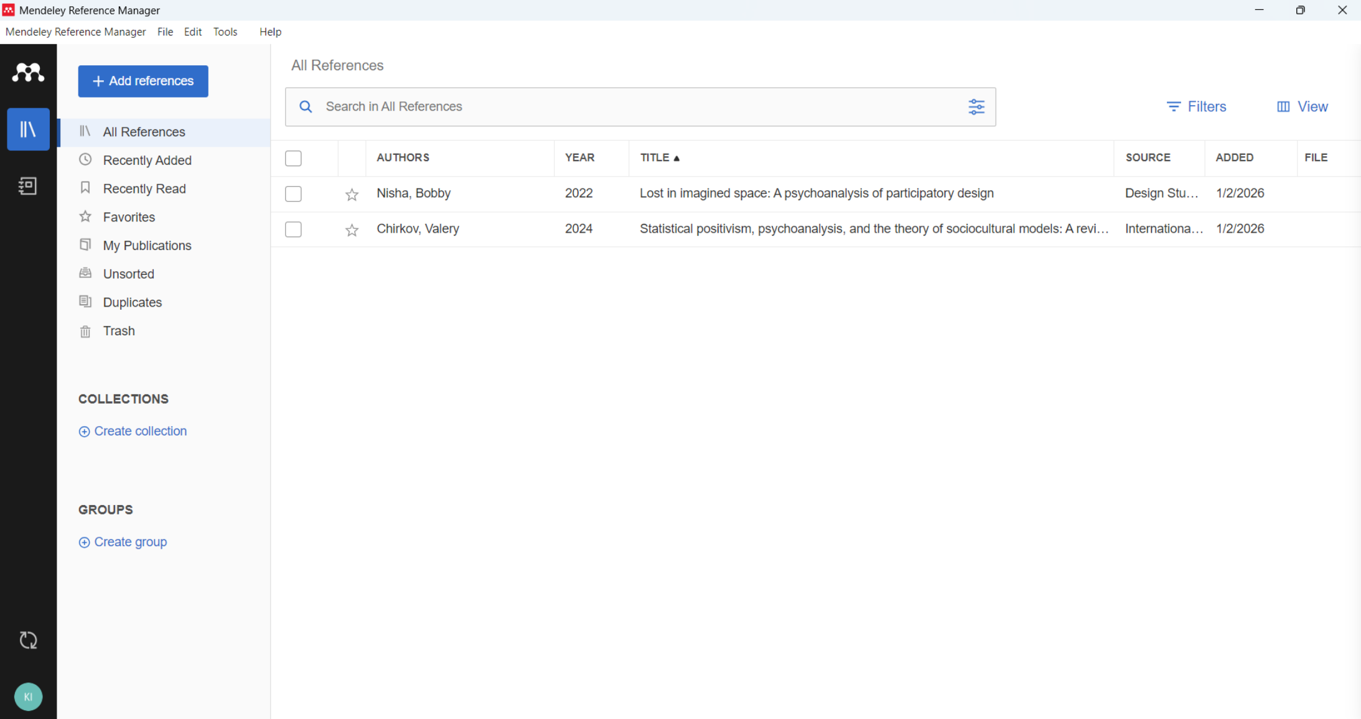Click Create group link
The height and width of the screenshot is (719, 1361).
click(123, 542)
